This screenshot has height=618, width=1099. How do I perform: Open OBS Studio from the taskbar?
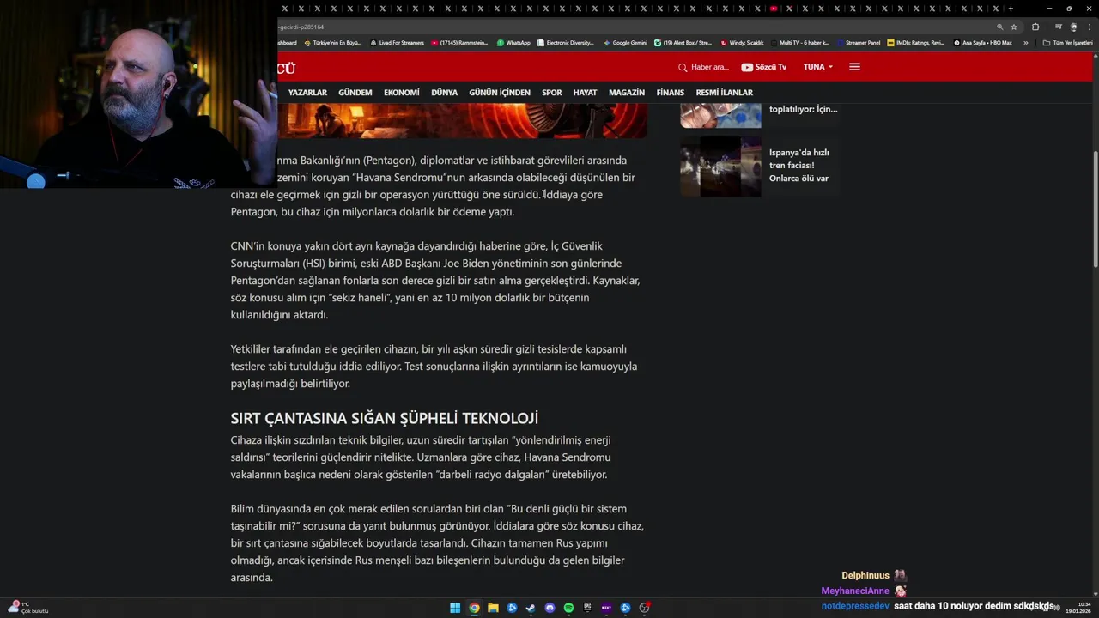(x=644, y=608)
